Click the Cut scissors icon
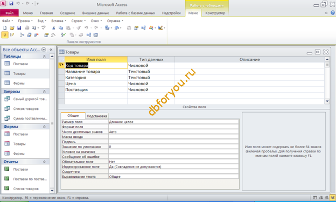Screen dimensions: 336x202 click(x=53, y=28)
